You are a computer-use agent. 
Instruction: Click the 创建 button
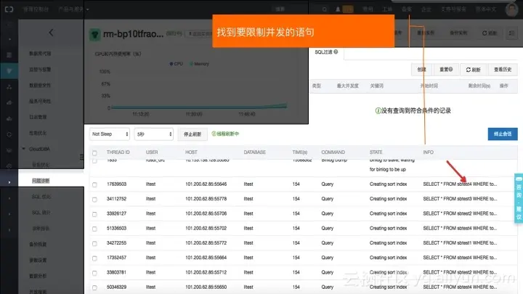tap(421, 70)
